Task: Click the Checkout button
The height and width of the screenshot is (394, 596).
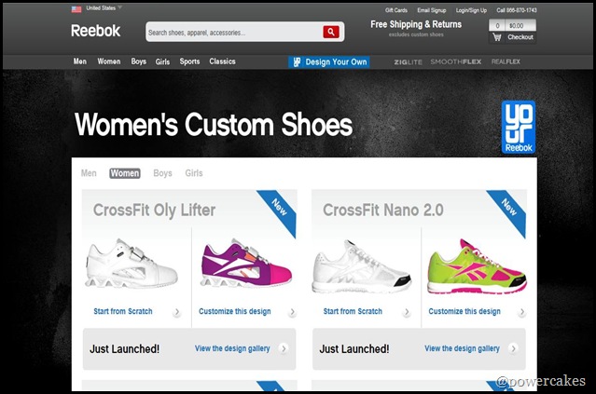Action: pos(520,37)
